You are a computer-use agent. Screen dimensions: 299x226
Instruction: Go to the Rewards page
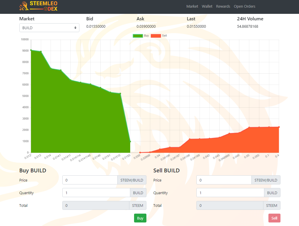coord(223,6)
